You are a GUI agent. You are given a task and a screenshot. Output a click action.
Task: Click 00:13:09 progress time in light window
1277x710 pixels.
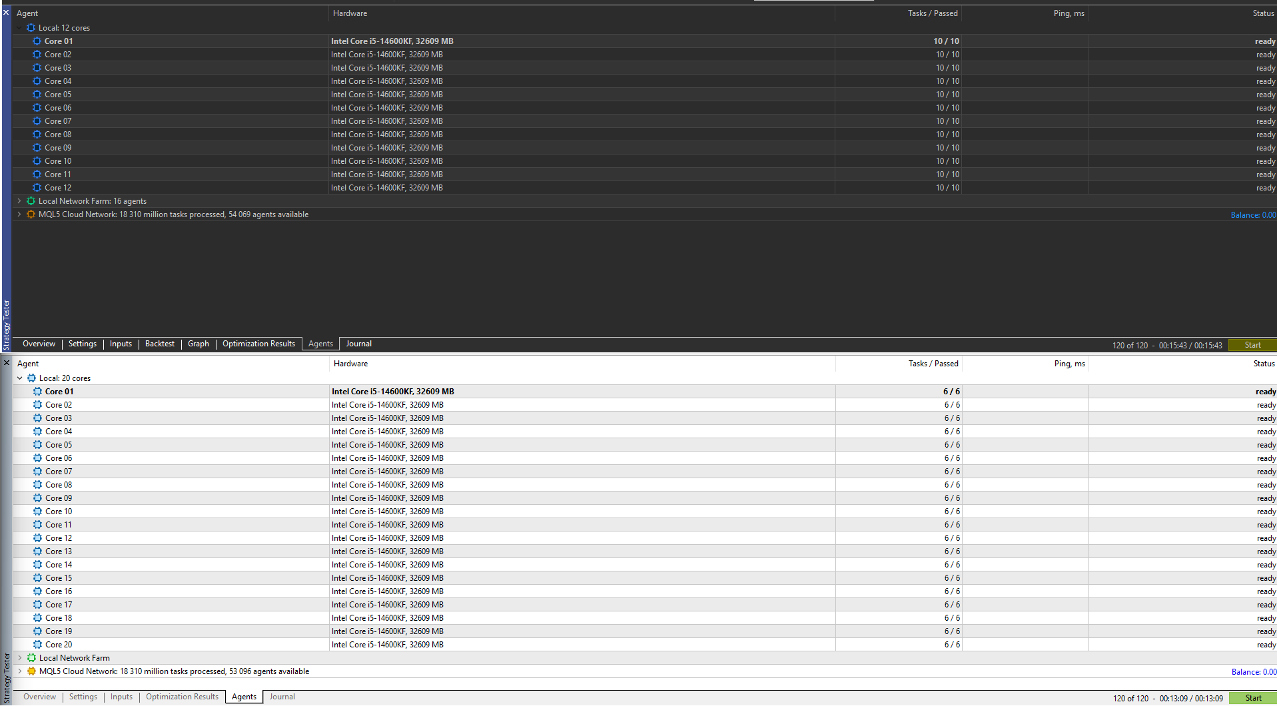coord(1191,699)
